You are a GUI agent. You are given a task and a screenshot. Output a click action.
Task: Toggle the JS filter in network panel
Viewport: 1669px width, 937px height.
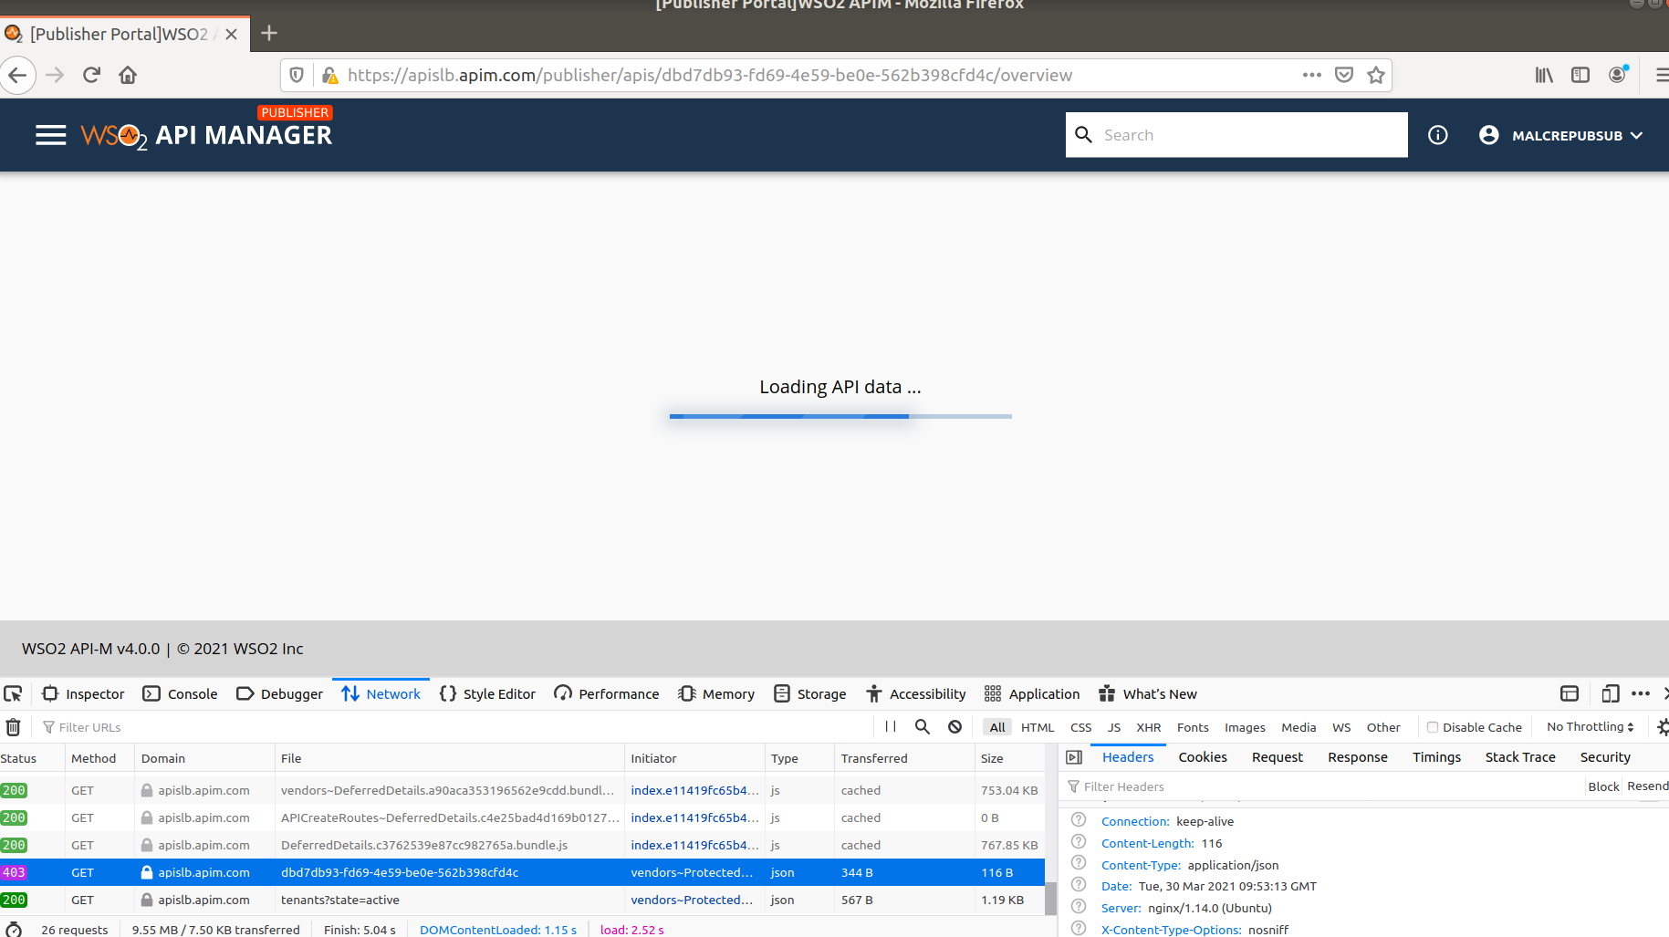[1113, 726]
